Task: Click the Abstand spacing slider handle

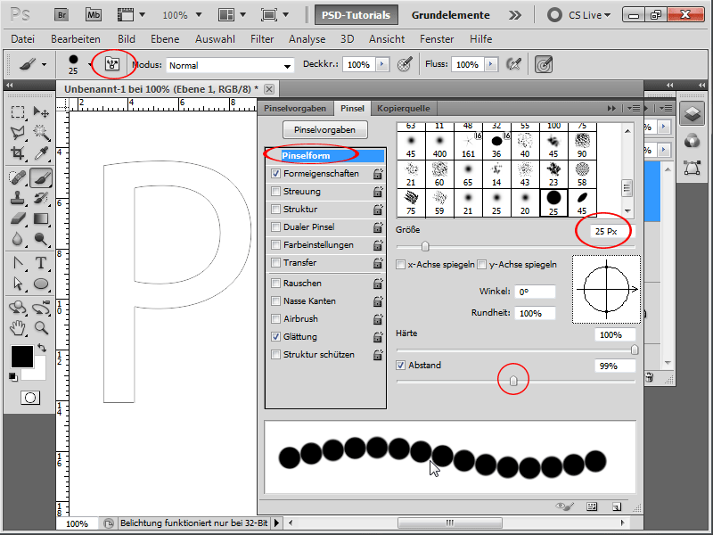Action: coord(513,381)
